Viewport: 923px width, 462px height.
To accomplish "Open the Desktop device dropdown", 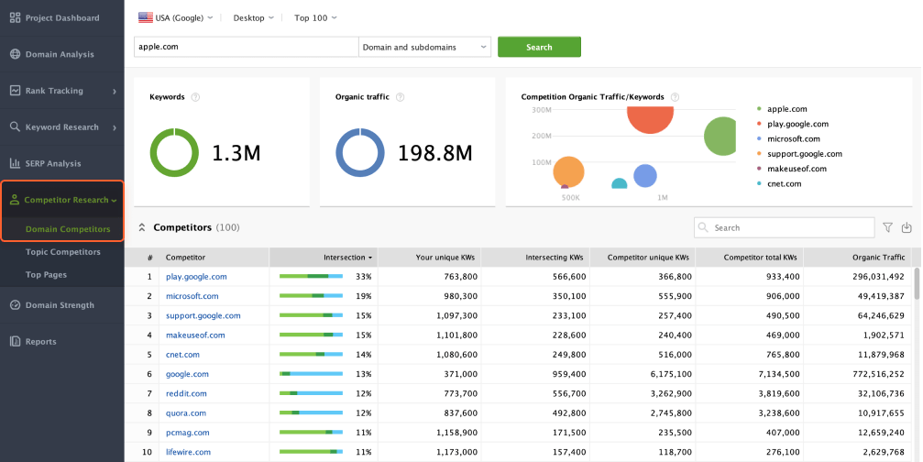I will pos(254,17).
